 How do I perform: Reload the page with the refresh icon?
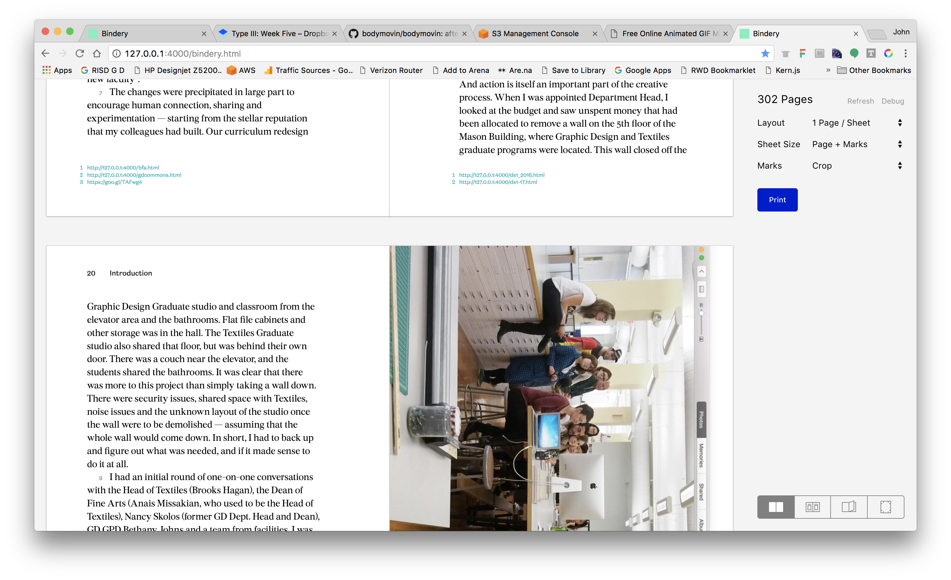[80, 53]
